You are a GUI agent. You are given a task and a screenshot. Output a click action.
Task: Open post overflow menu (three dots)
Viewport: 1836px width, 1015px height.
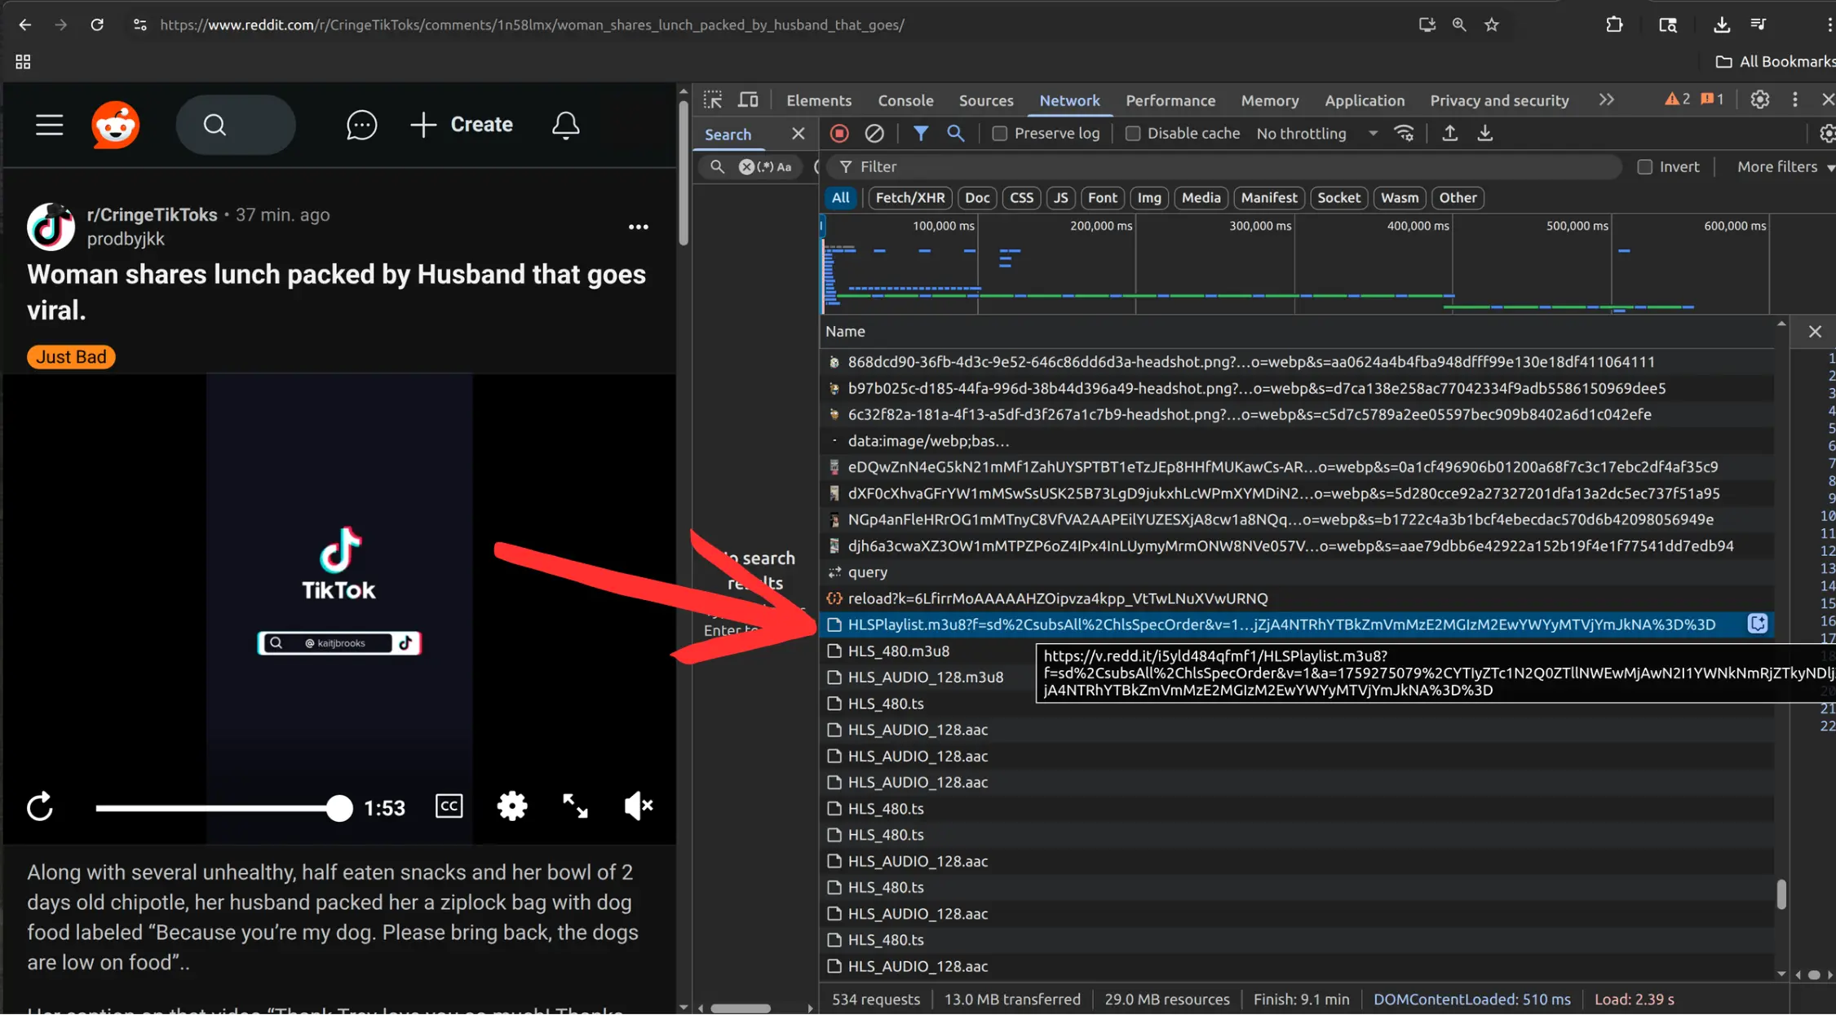tap(638, 227)
